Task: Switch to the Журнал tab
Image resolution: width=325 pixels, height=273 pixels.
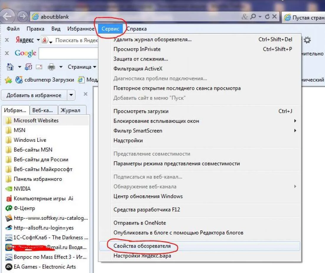Action: (x=72, y=110)
